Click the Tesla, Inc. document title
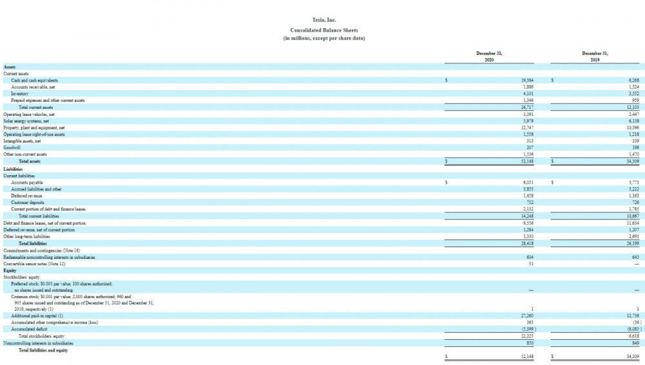 [x=323, y=21]
